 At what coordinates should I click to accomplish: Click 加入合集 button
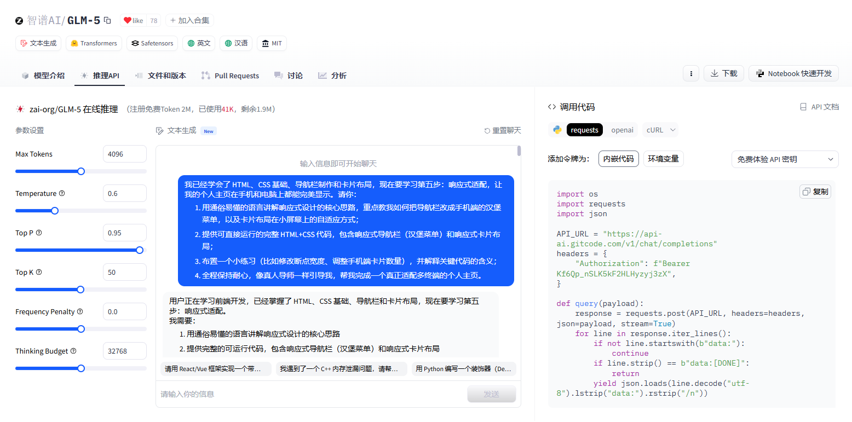[x=189, y=20]
